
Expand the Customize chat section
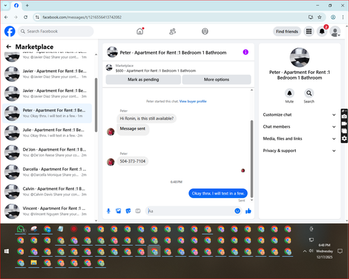299,114
